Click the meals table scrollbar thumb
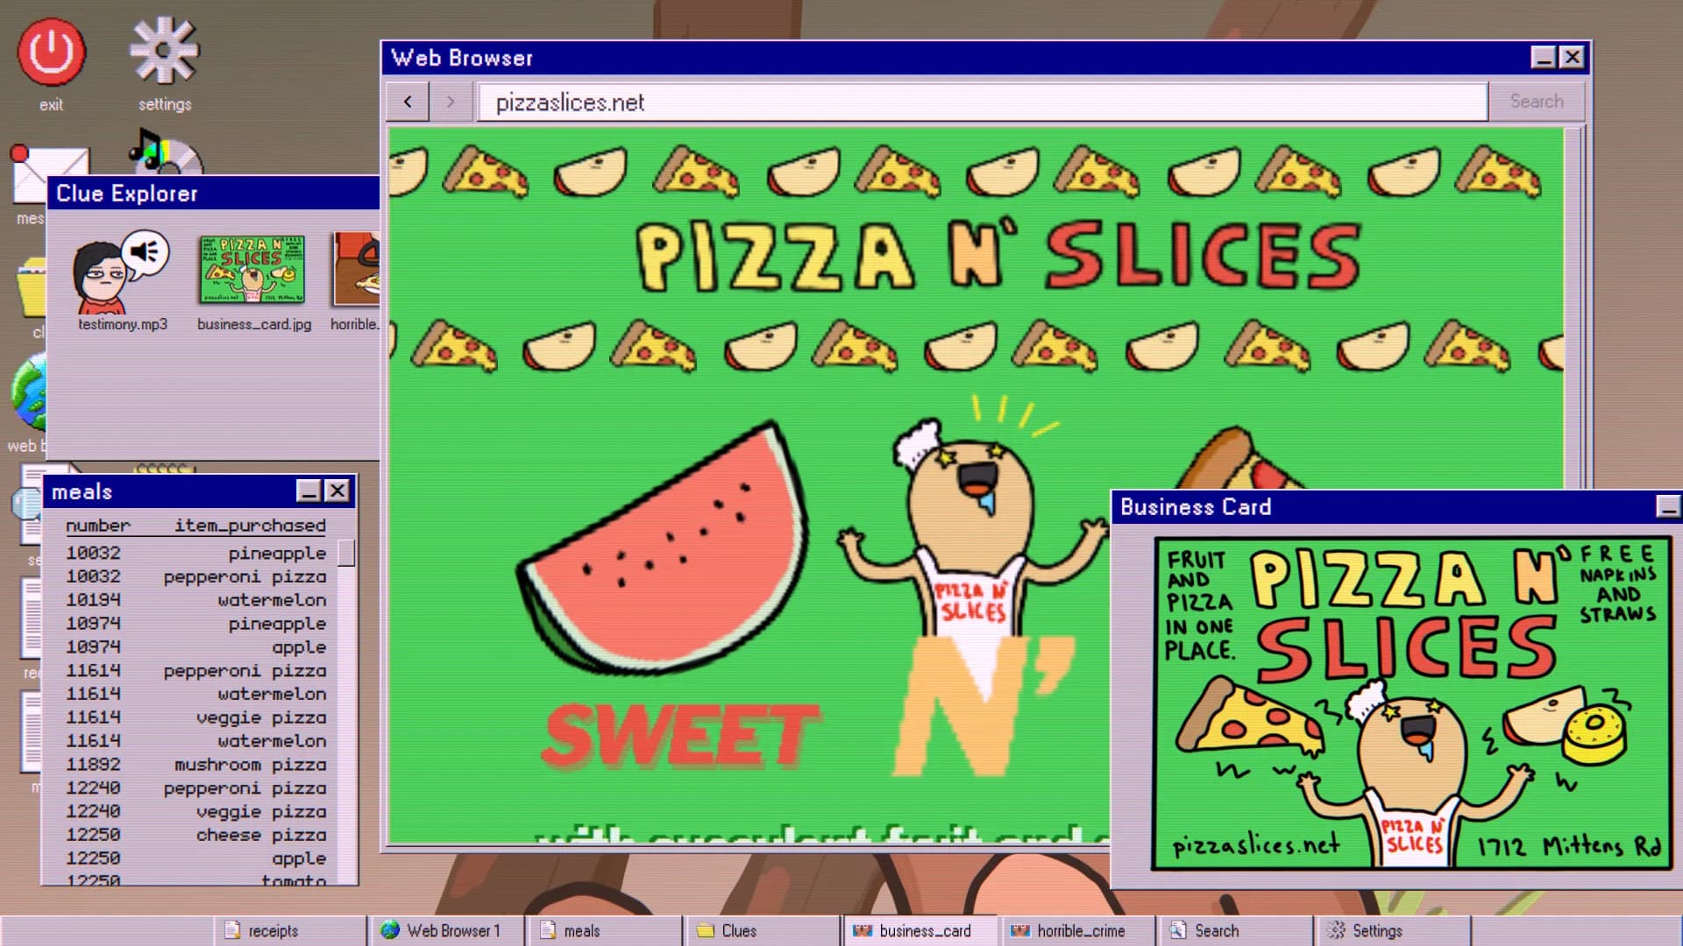 click(346, 553)
